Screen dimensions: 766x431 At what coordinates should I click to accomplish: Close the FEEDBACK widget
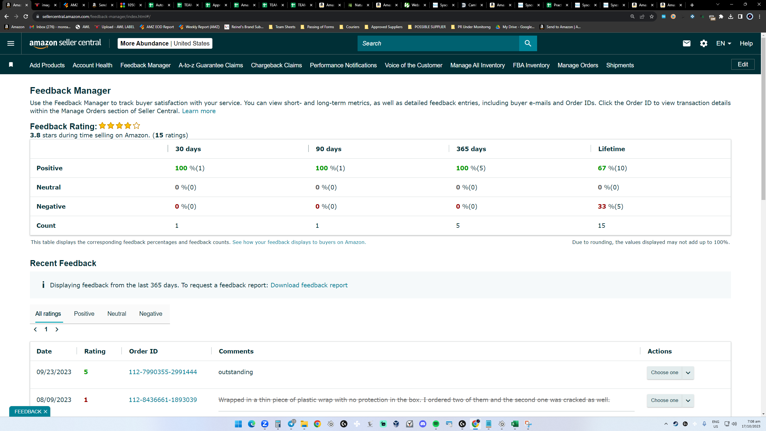click(x=45, y=412)
